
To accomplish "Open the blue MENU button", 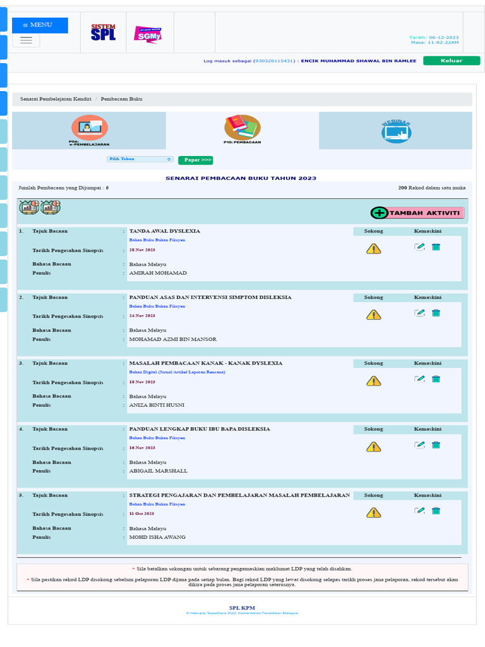I will tap(40, 25).
